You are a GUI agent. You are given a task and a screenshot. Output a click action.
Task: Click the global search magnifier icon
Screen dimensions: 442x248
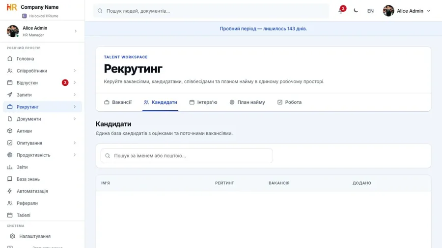coord(100,11)
